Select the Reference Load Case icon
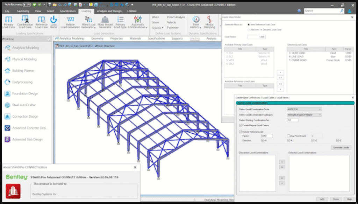 (x=41, y=20)
